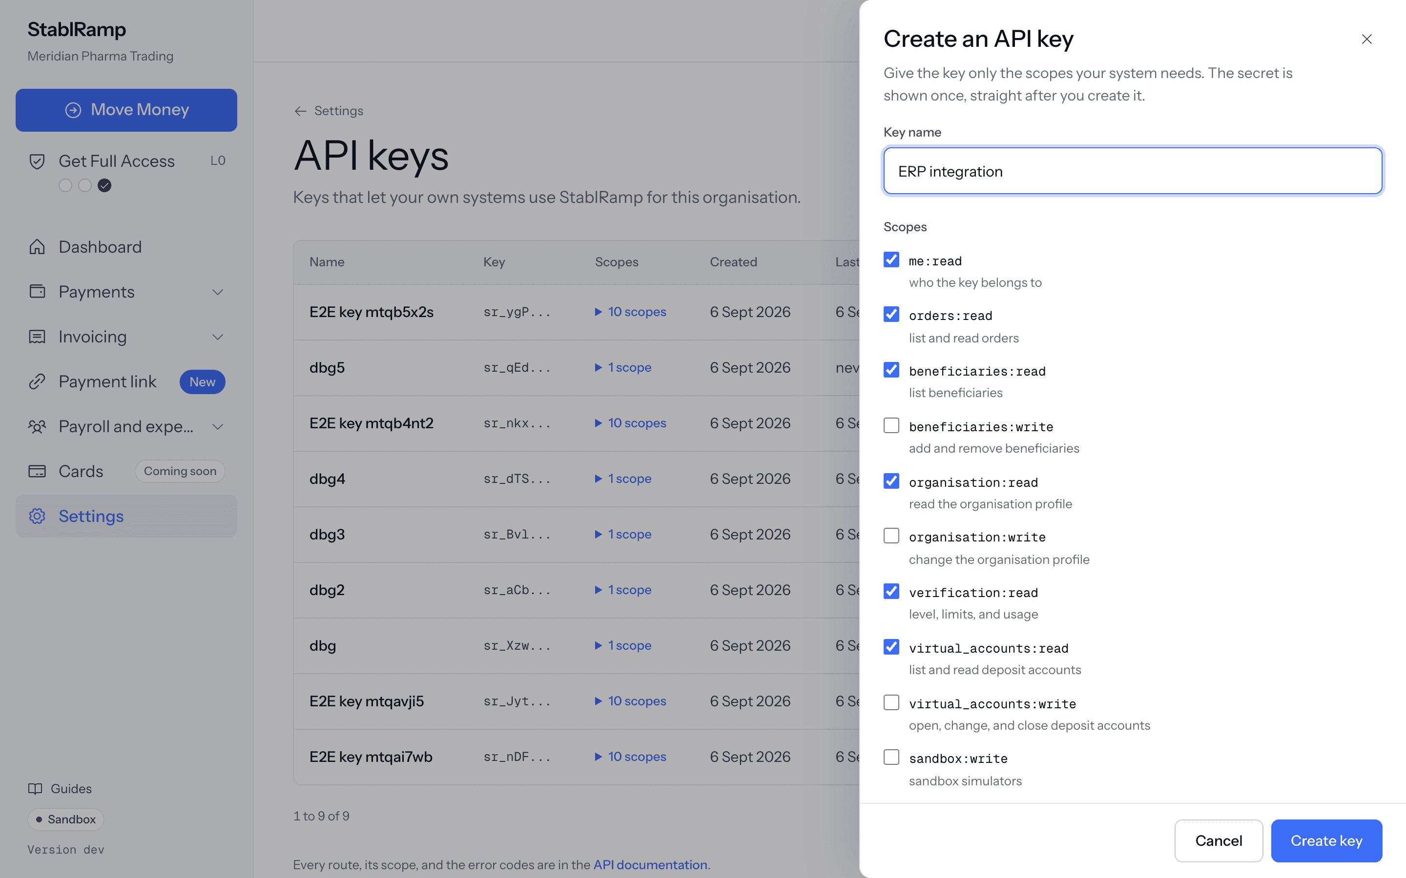Image resolution: width=1406 pixels, height=878 pixels.
Task: Click the Key name input field
Action: (1132, 171)
